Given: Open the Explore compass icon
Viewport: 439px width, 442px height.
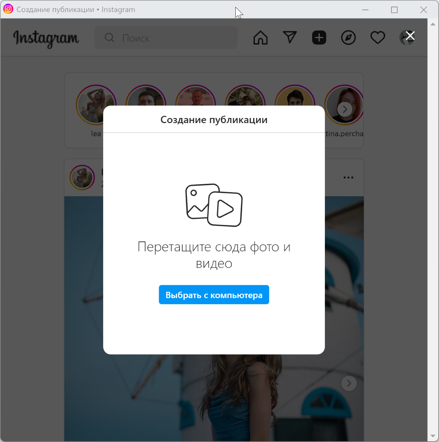Looking at the screenshot, I should pyautogui.click(x=348, y=37).
